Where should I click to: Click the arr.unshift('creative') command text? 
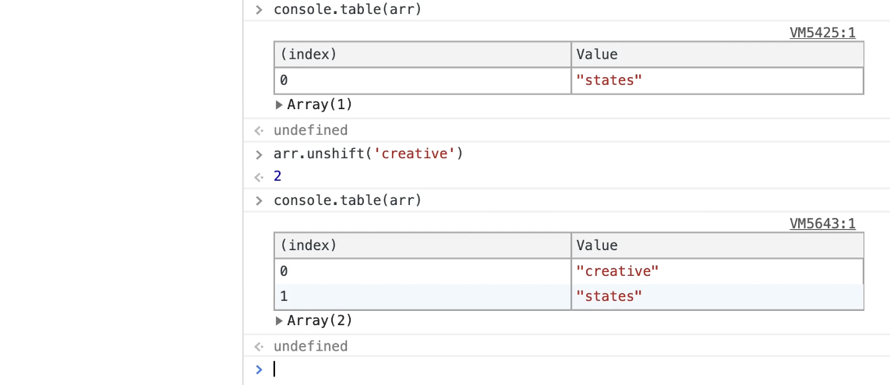click(368, 154)
